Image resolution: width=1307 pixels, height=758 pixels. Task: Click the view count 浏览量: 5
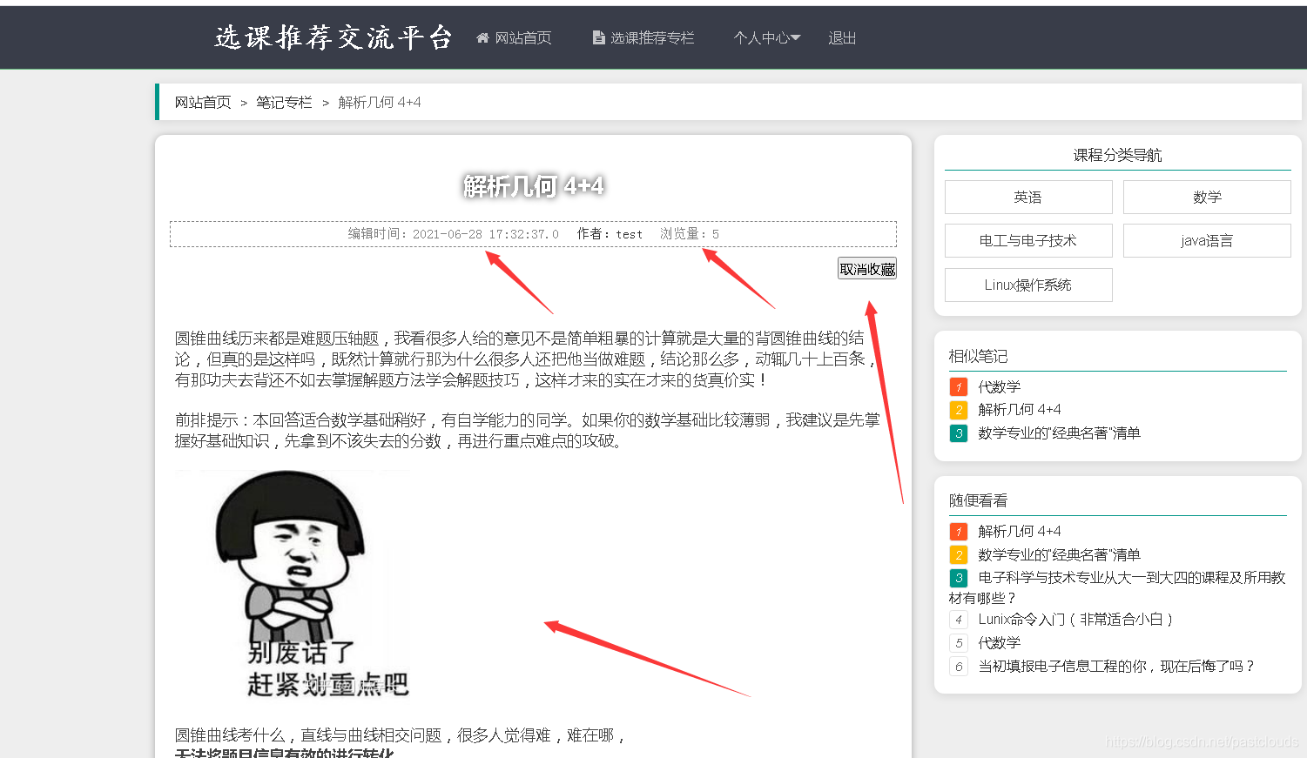(690, 234)
